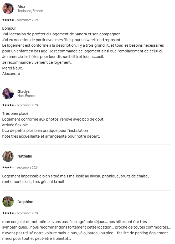Click the reviewer name Alex
Screen dimensions: 175x244
[21, 7]
